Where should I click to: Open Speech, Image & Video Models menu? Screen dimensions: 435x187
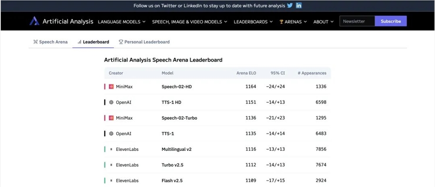[x=189, y=21]
